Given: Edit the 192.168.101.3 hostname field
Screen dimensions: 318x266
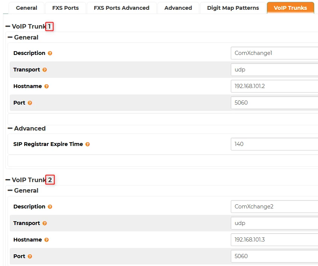Looking at the screenshot, I should pos(274,240).
